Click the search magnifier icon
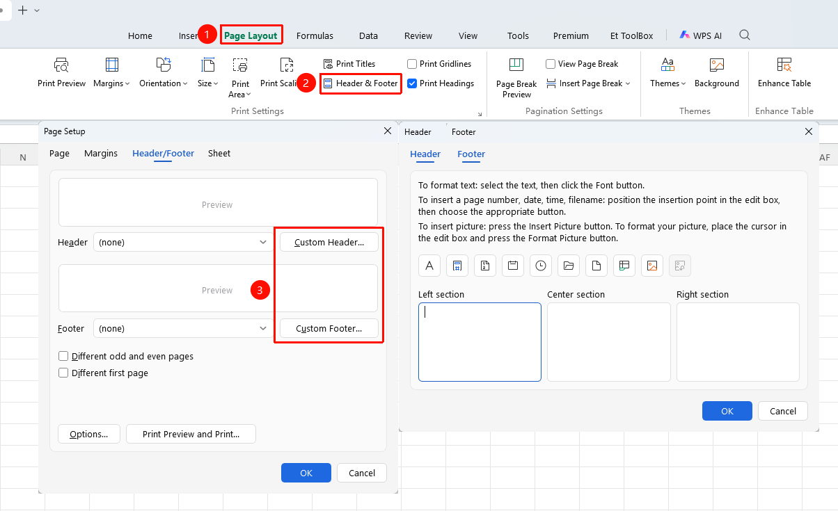 [745, 35]
